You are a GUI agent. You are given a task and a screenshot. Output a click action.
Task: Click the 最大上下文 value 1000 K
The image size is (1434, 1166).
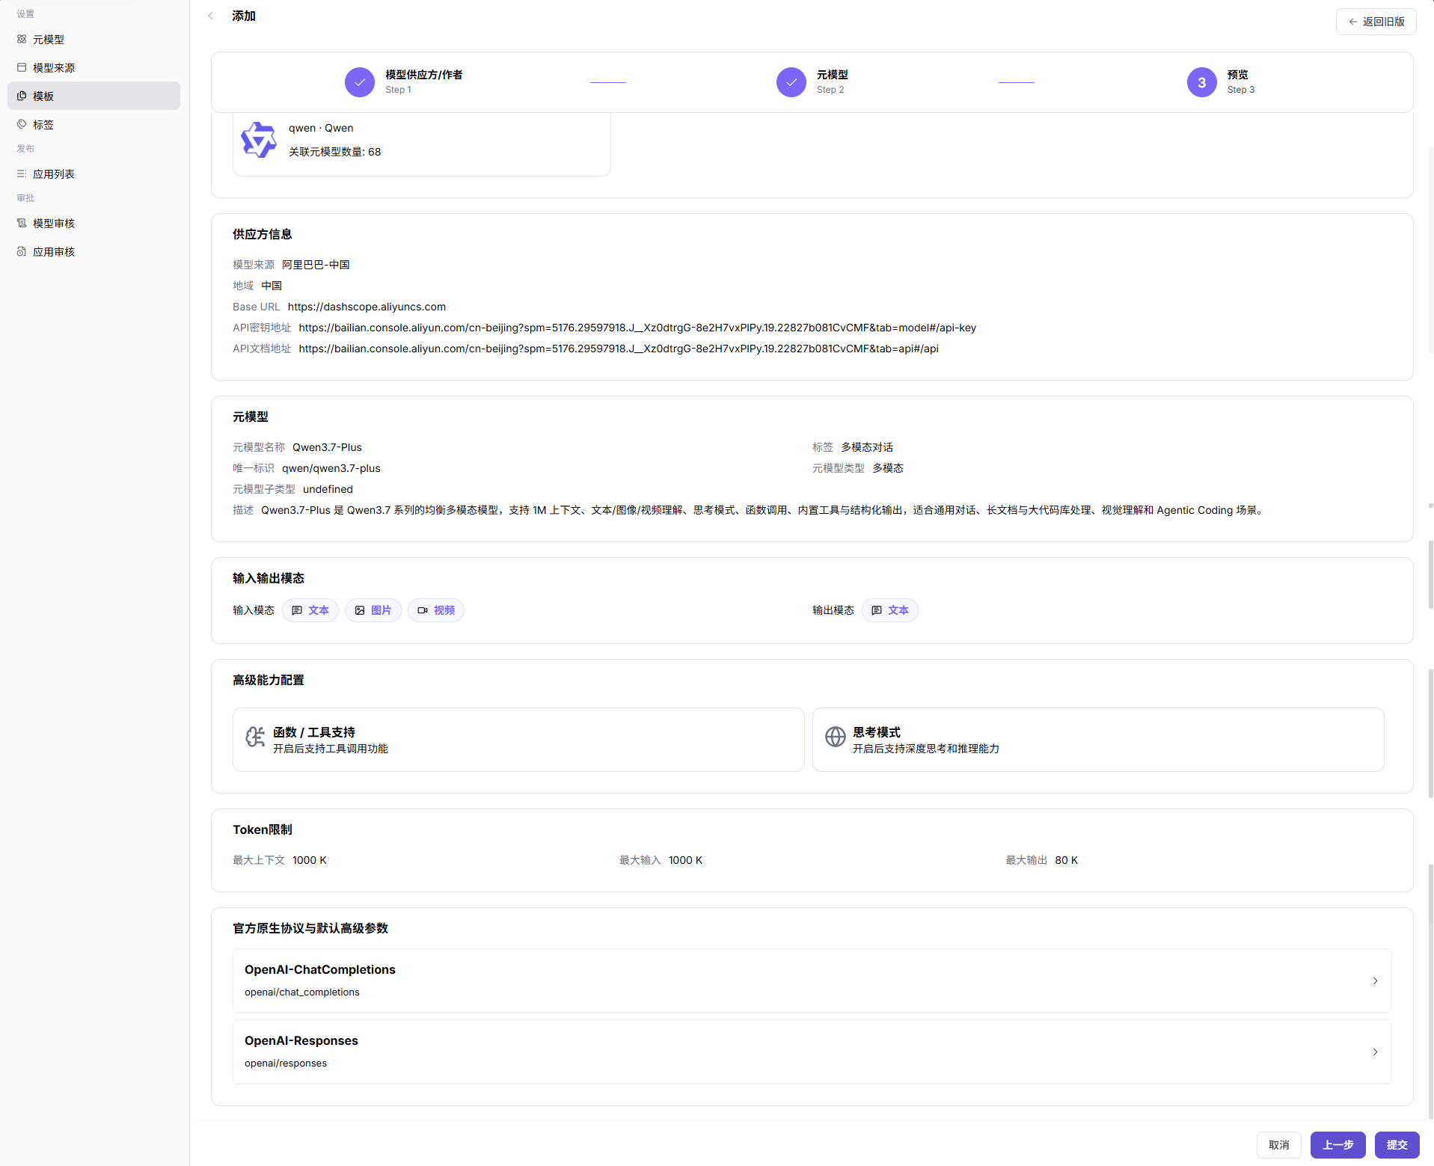(310, 860)
